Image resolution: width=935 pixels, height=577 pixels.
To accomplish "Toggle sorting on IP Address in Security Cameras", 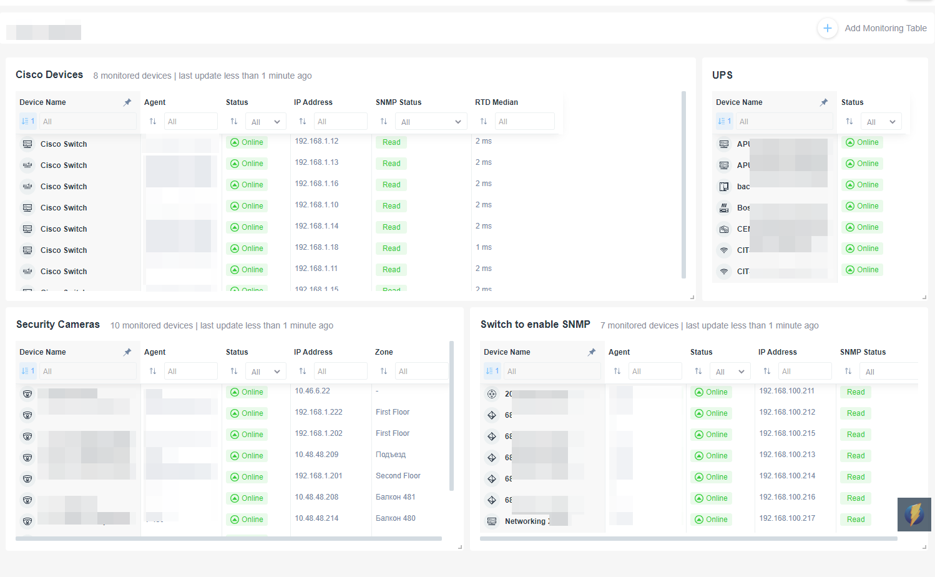I will click(x=303, y=370).
